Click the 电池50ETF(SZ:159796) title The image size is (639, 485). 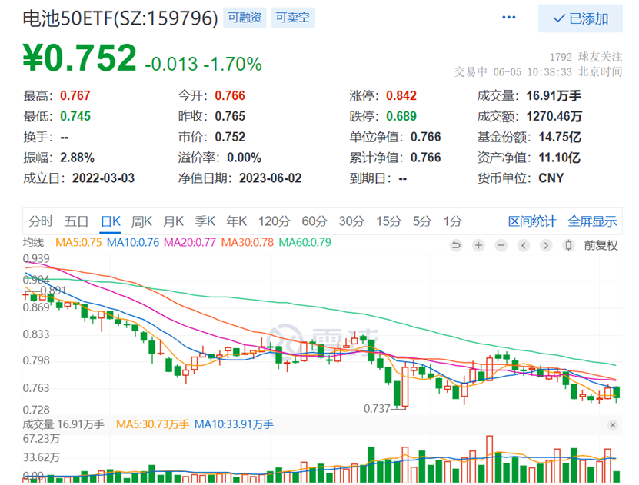[120, 18]
